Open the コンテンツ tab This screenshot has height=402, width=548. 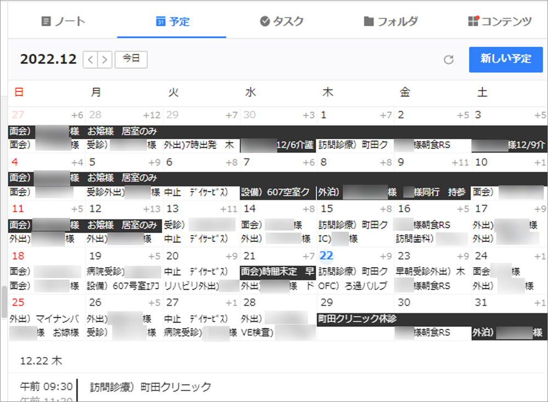500,21
